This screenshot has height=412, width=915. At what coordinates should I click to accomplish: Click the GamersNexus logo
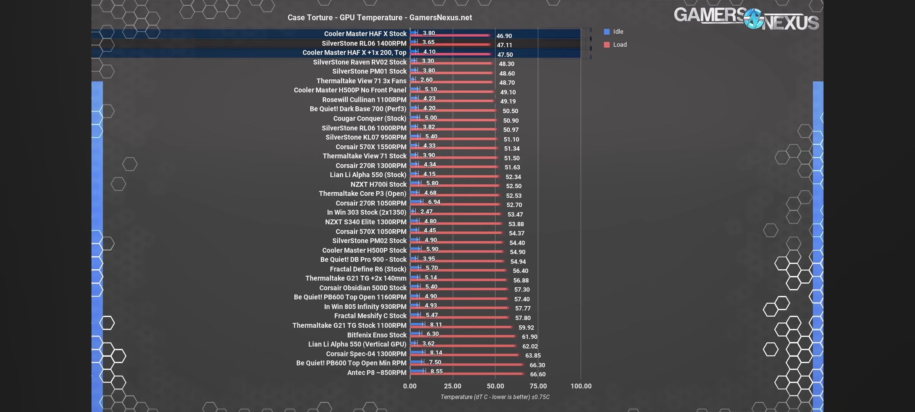tap(746, 18)
